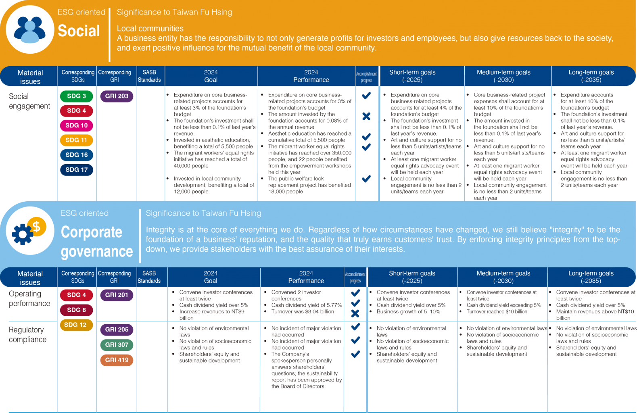This screenshot has width=637, height=413.
Task: Select Short-term goals header in the Social table
Action: point(412,76)
